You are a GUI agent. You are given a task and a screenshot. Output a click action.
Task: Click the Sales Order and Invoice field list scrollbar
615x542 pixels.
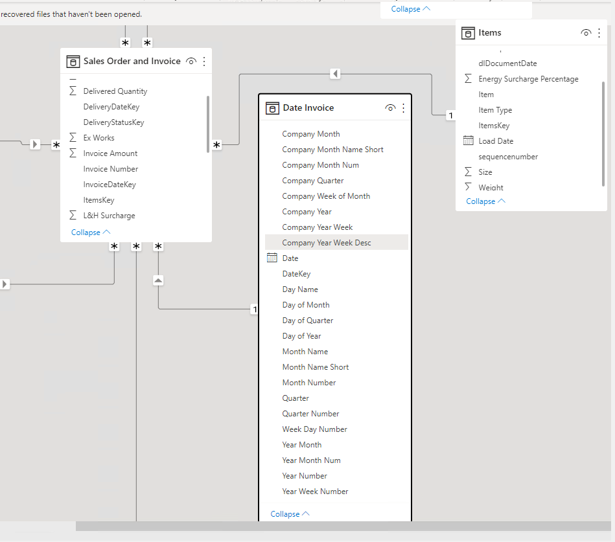click(x=207, y=124)
